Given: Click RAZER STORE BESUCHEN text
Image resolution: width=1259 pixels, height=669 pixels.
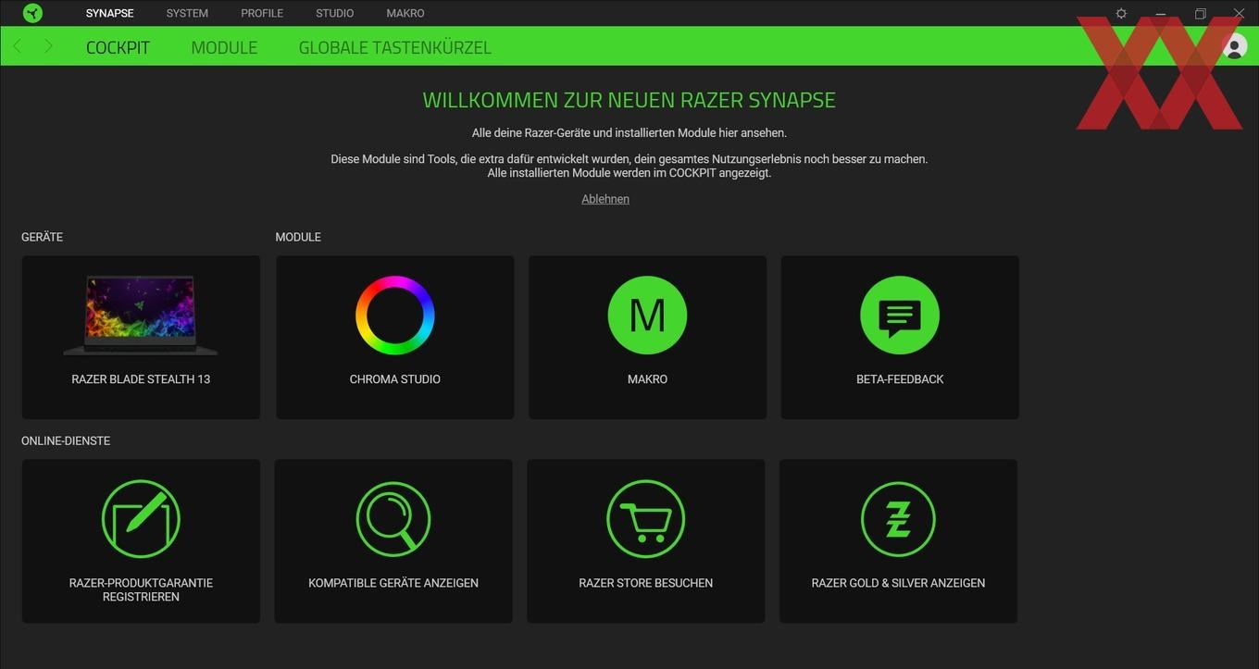Looking at the screenshot, I should [646, 583].
